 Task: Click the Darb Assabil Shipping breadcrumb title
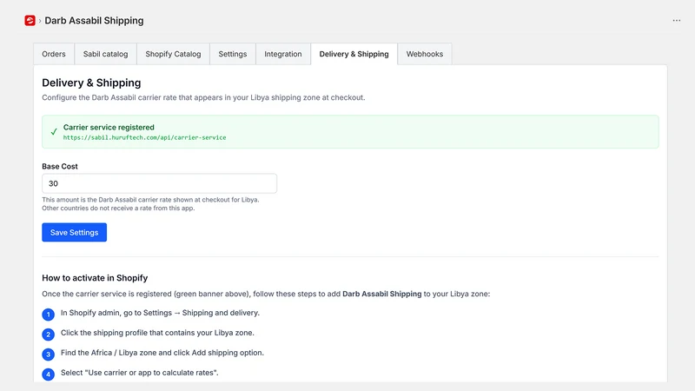(x=94, y=21)
